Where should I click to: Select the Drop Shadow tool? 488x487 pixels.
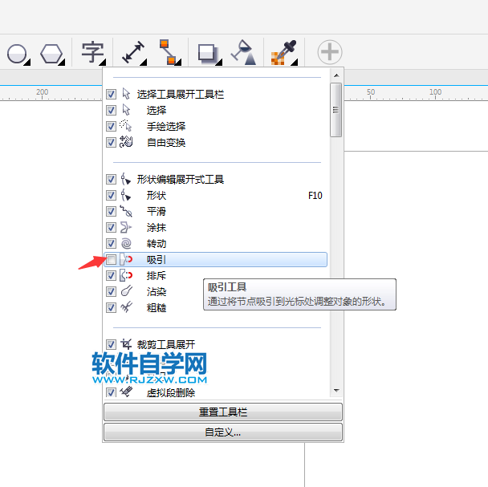[207, 53]
